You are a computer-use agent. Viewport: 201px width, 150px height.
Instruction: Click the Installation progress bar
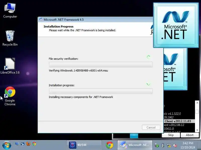coord(101,91)
